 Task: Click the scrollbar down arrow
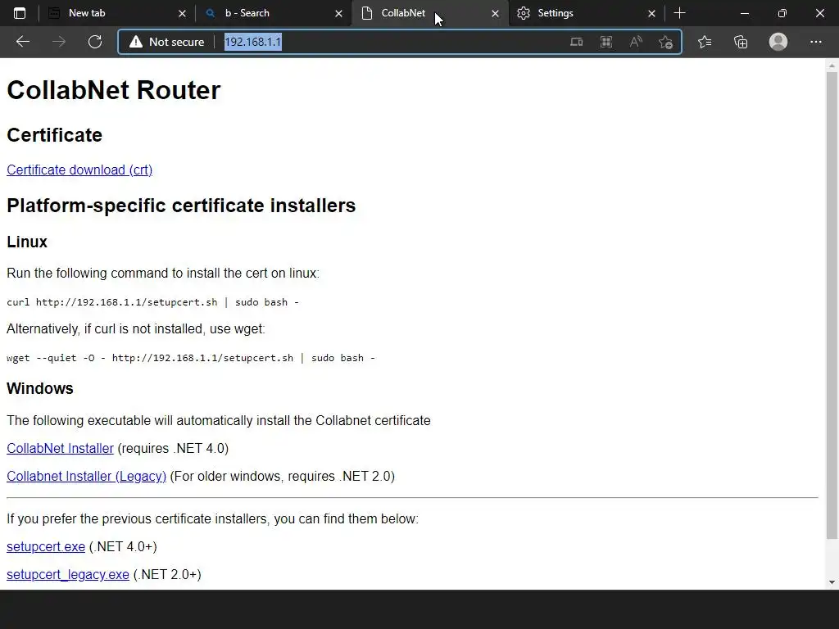pos(832,582)
